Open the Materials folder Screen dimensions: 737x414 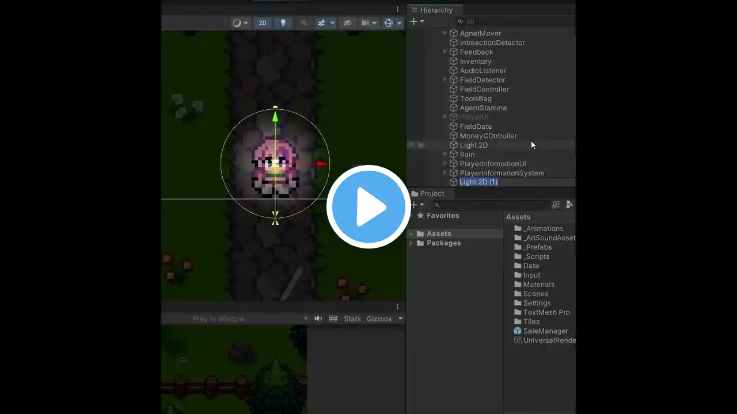tap(534, 285)
